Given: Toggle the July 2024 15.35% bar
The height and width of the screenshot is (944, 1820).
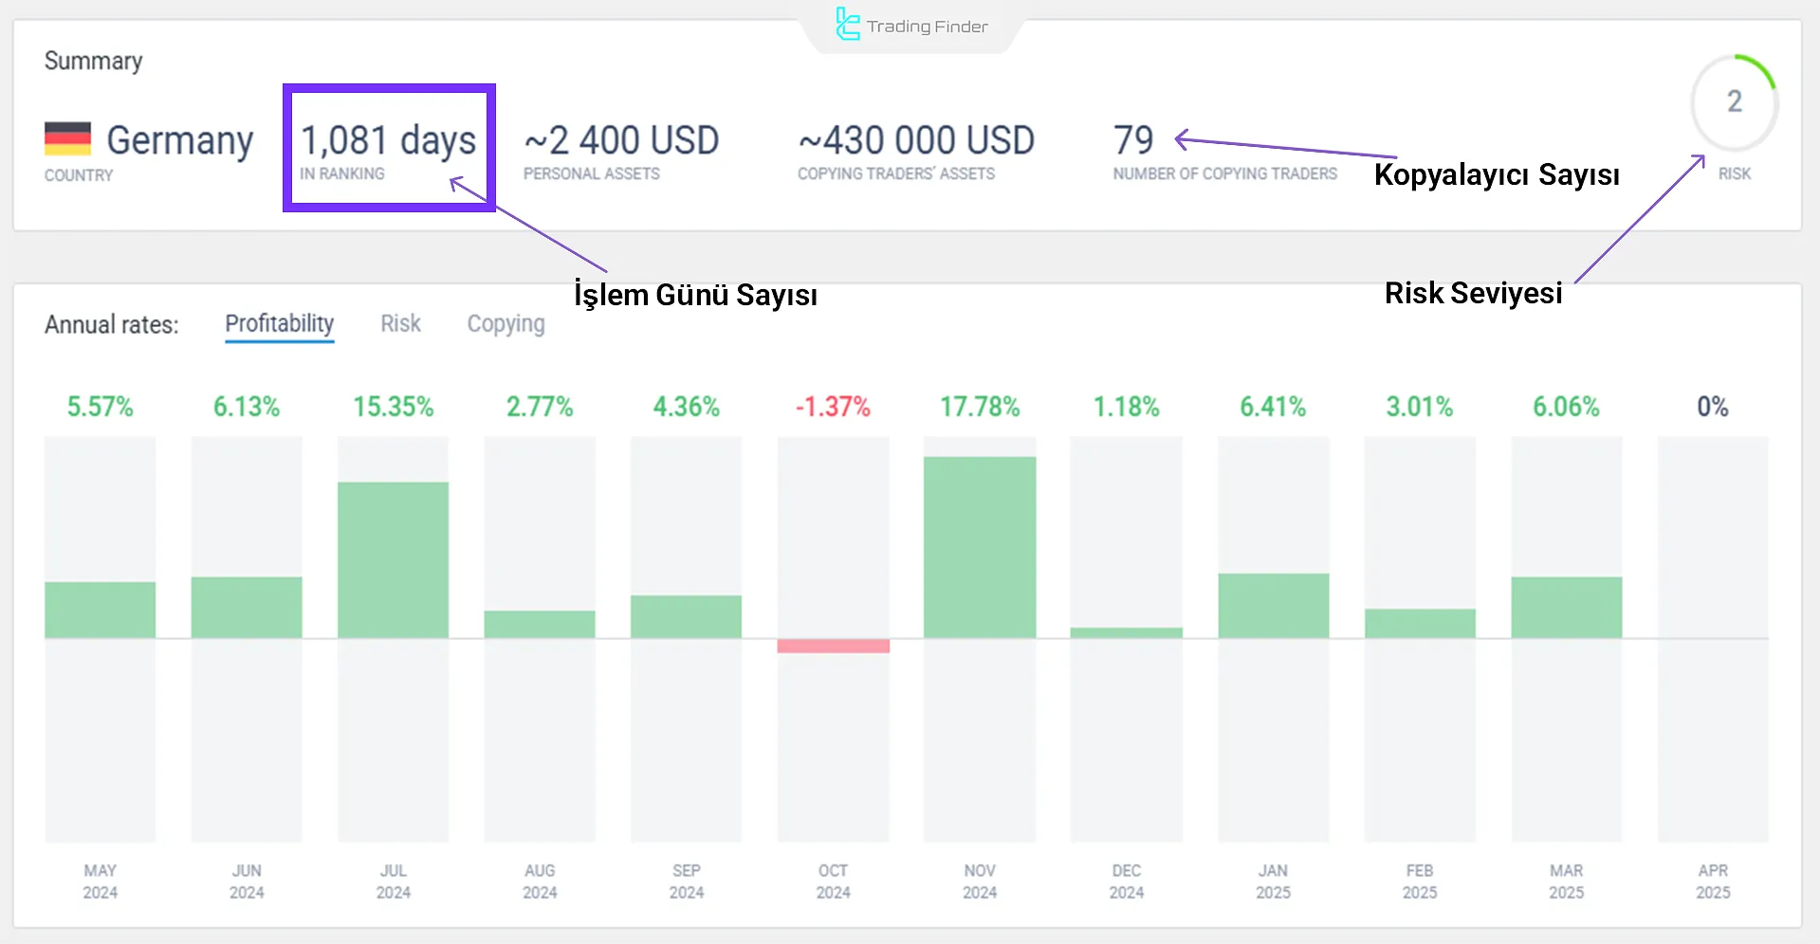Looking at the screenshot, I should [x=393, y=559].
